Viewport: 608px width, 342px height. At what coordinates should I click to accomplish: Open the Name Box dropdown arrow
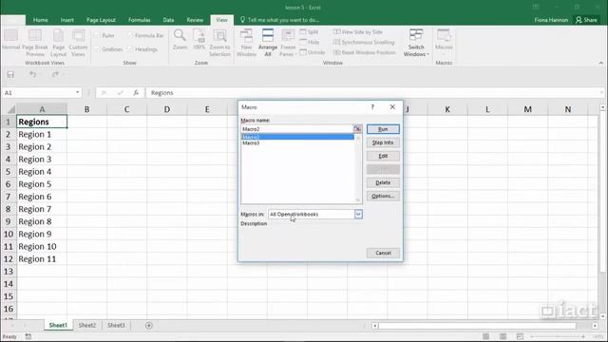click(x=78, y=93)
